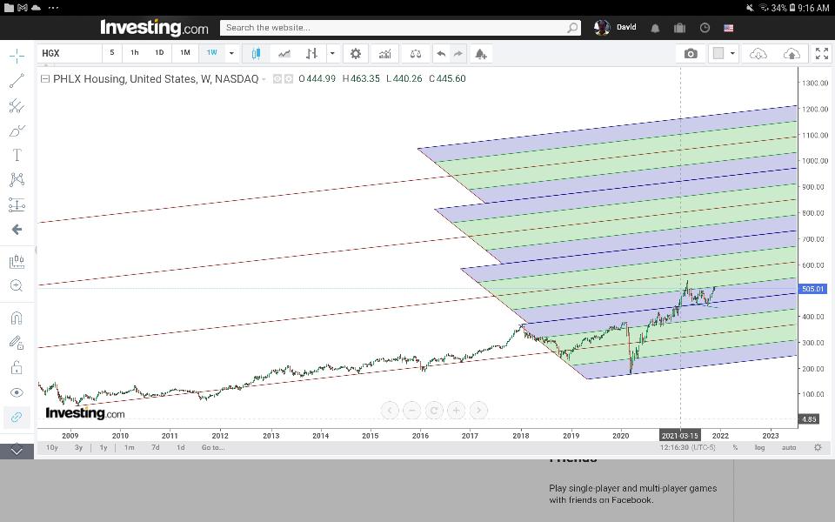The image size is (835, 522).
Task: Set range to 1y
Action: pyautogui.click(x=104, y=447)
